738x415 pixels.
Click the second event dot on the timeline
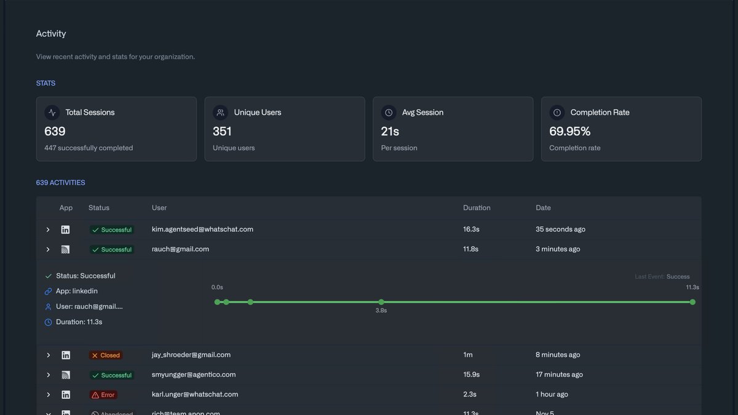[x=226, y=302]
